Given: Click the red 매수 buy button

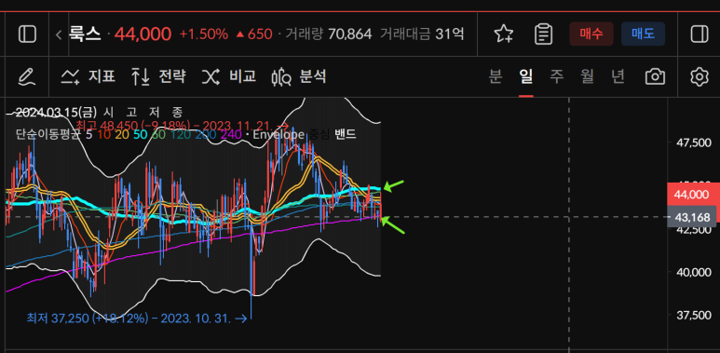Looking at the screenshot, I should 591,34.
